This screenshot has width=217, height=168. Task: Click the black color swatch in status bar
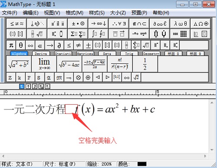point(142,164)
